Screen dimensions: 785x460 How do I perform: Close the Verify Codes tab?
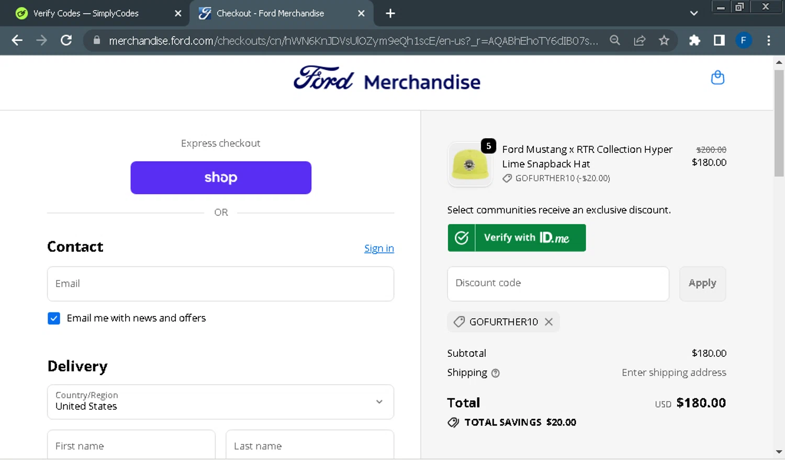click(x=178, y=14)
